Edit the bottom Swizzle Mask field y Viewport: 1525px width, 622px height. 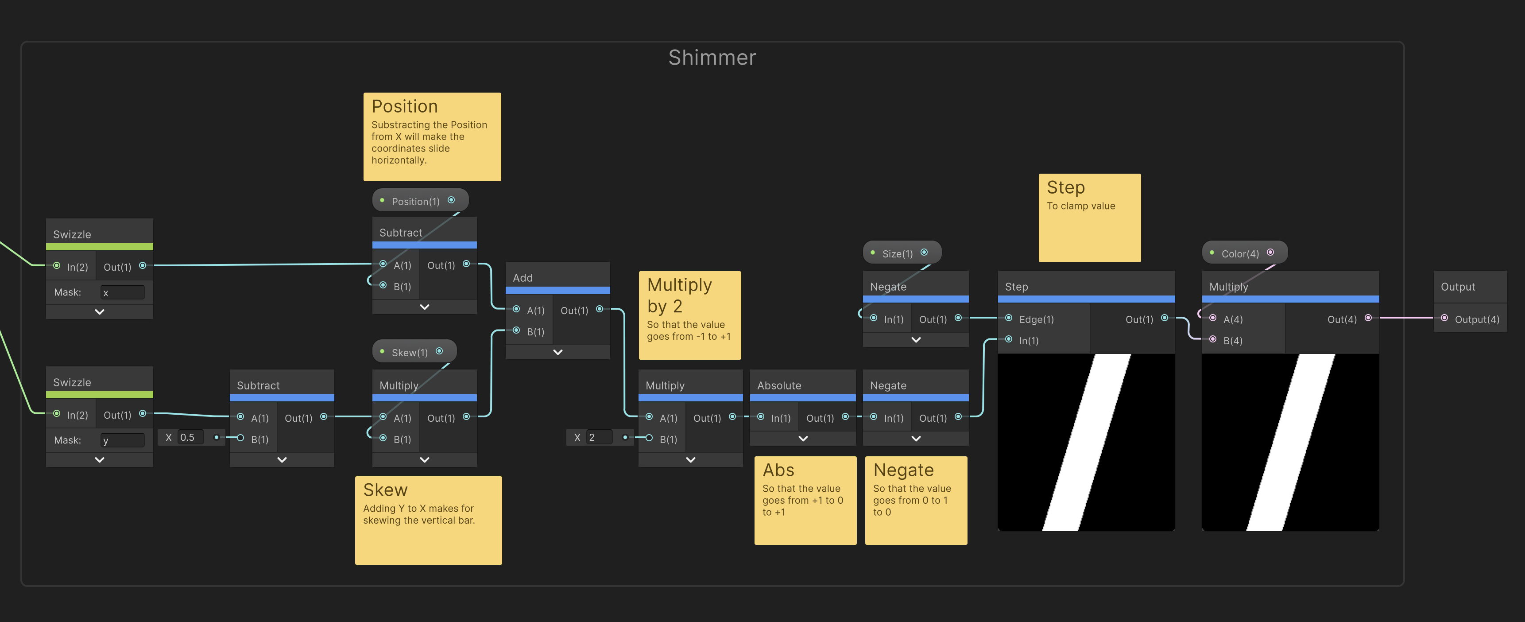(123, 440)
